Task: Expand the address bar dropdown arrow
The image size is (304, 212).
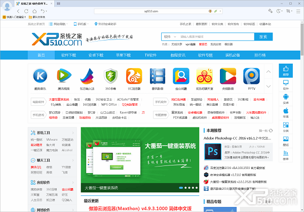Action: 220,11
